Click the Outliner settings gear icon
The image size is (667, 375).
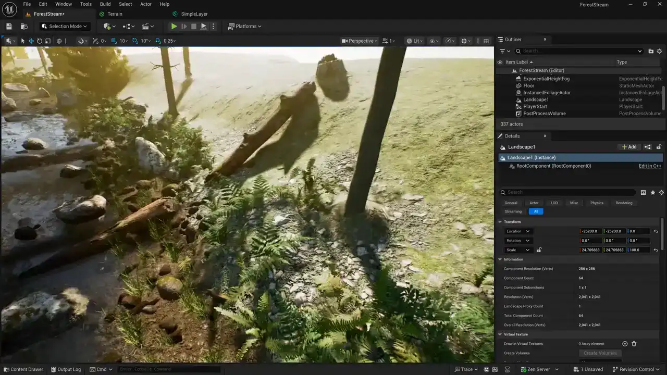[659, 51]
